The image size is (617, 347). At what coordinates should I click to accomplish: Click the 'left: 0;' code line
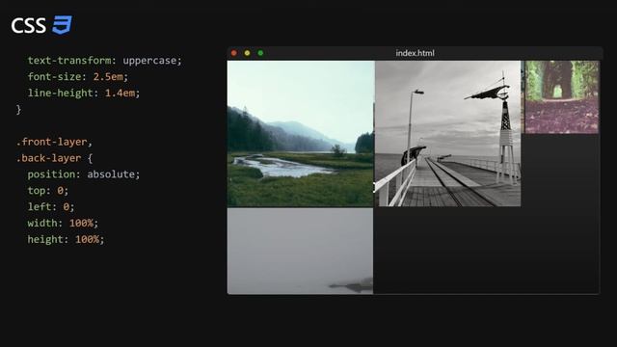51,207
